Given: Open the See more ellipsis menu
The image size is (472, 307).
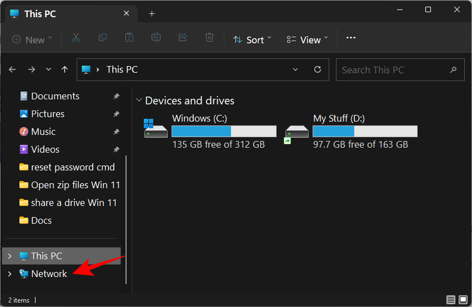Looking at the screenshot, I should pos(351,38).
